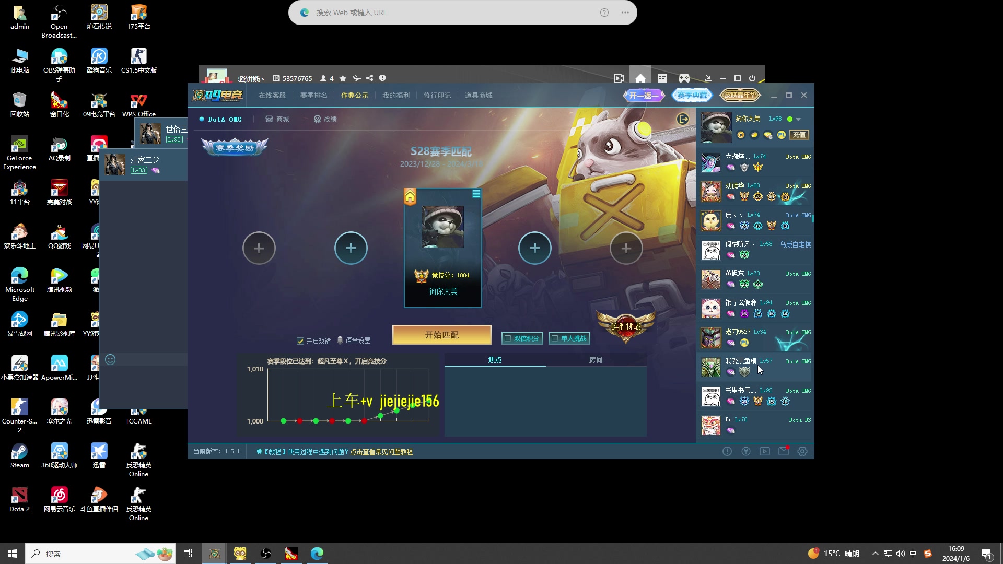The height and width of the screenshot is (564, 1003).
Task: Open the yuan currency icon in status bar
Action: click(746, 451)
